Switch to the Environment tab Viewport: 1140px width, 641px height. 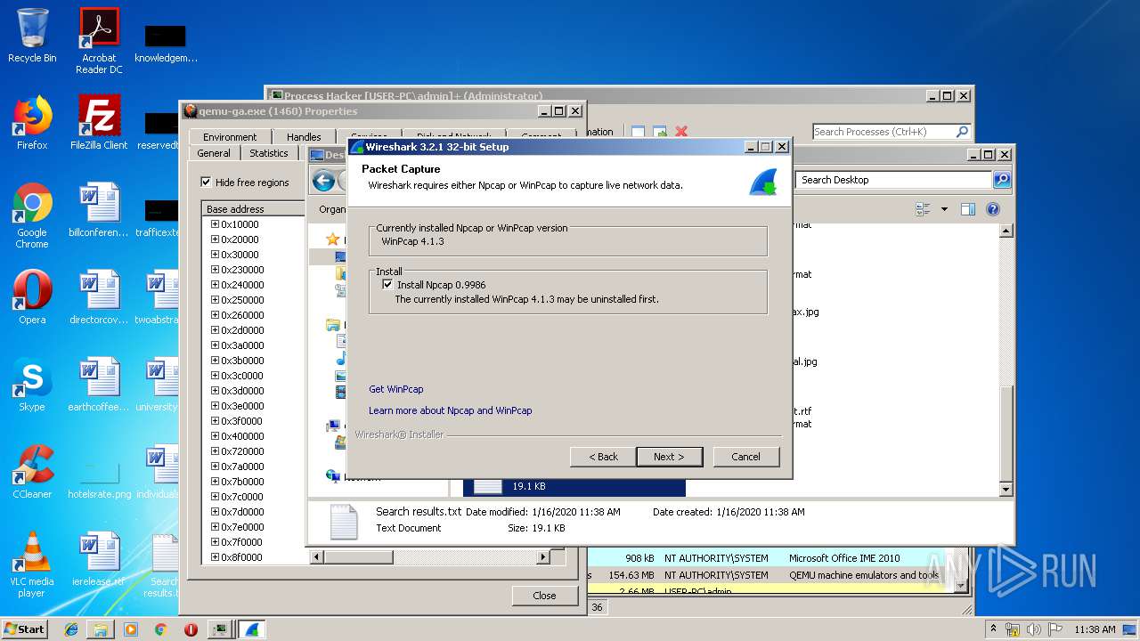pos(230,137)
